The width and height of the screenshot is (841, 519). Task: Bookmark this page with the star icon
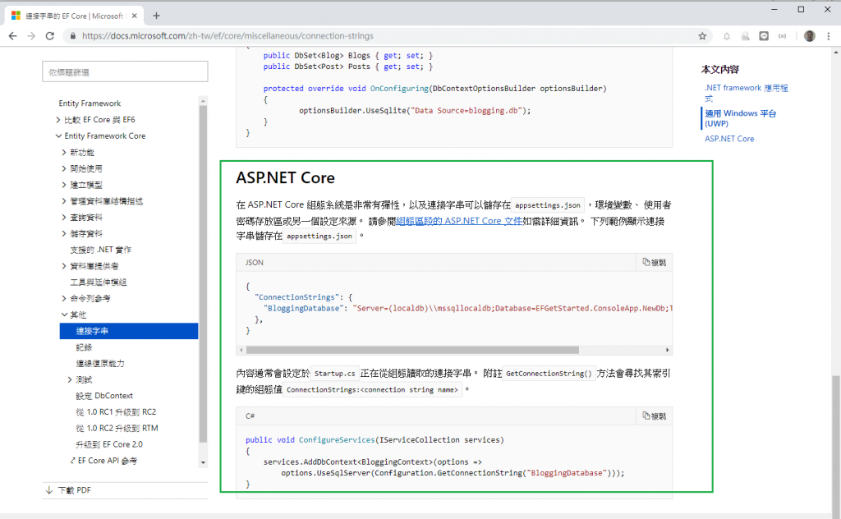tap(702, 36)
